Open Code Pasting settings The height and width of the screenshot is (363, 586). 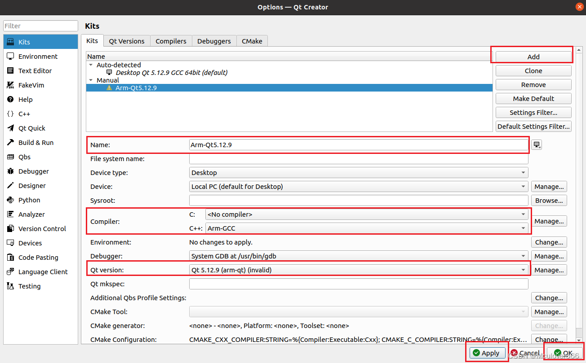pyautogui.click(x=40, y=257)
